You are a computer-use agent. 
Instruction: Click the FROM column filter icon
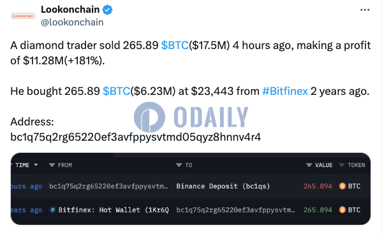[x=52, y=165]
